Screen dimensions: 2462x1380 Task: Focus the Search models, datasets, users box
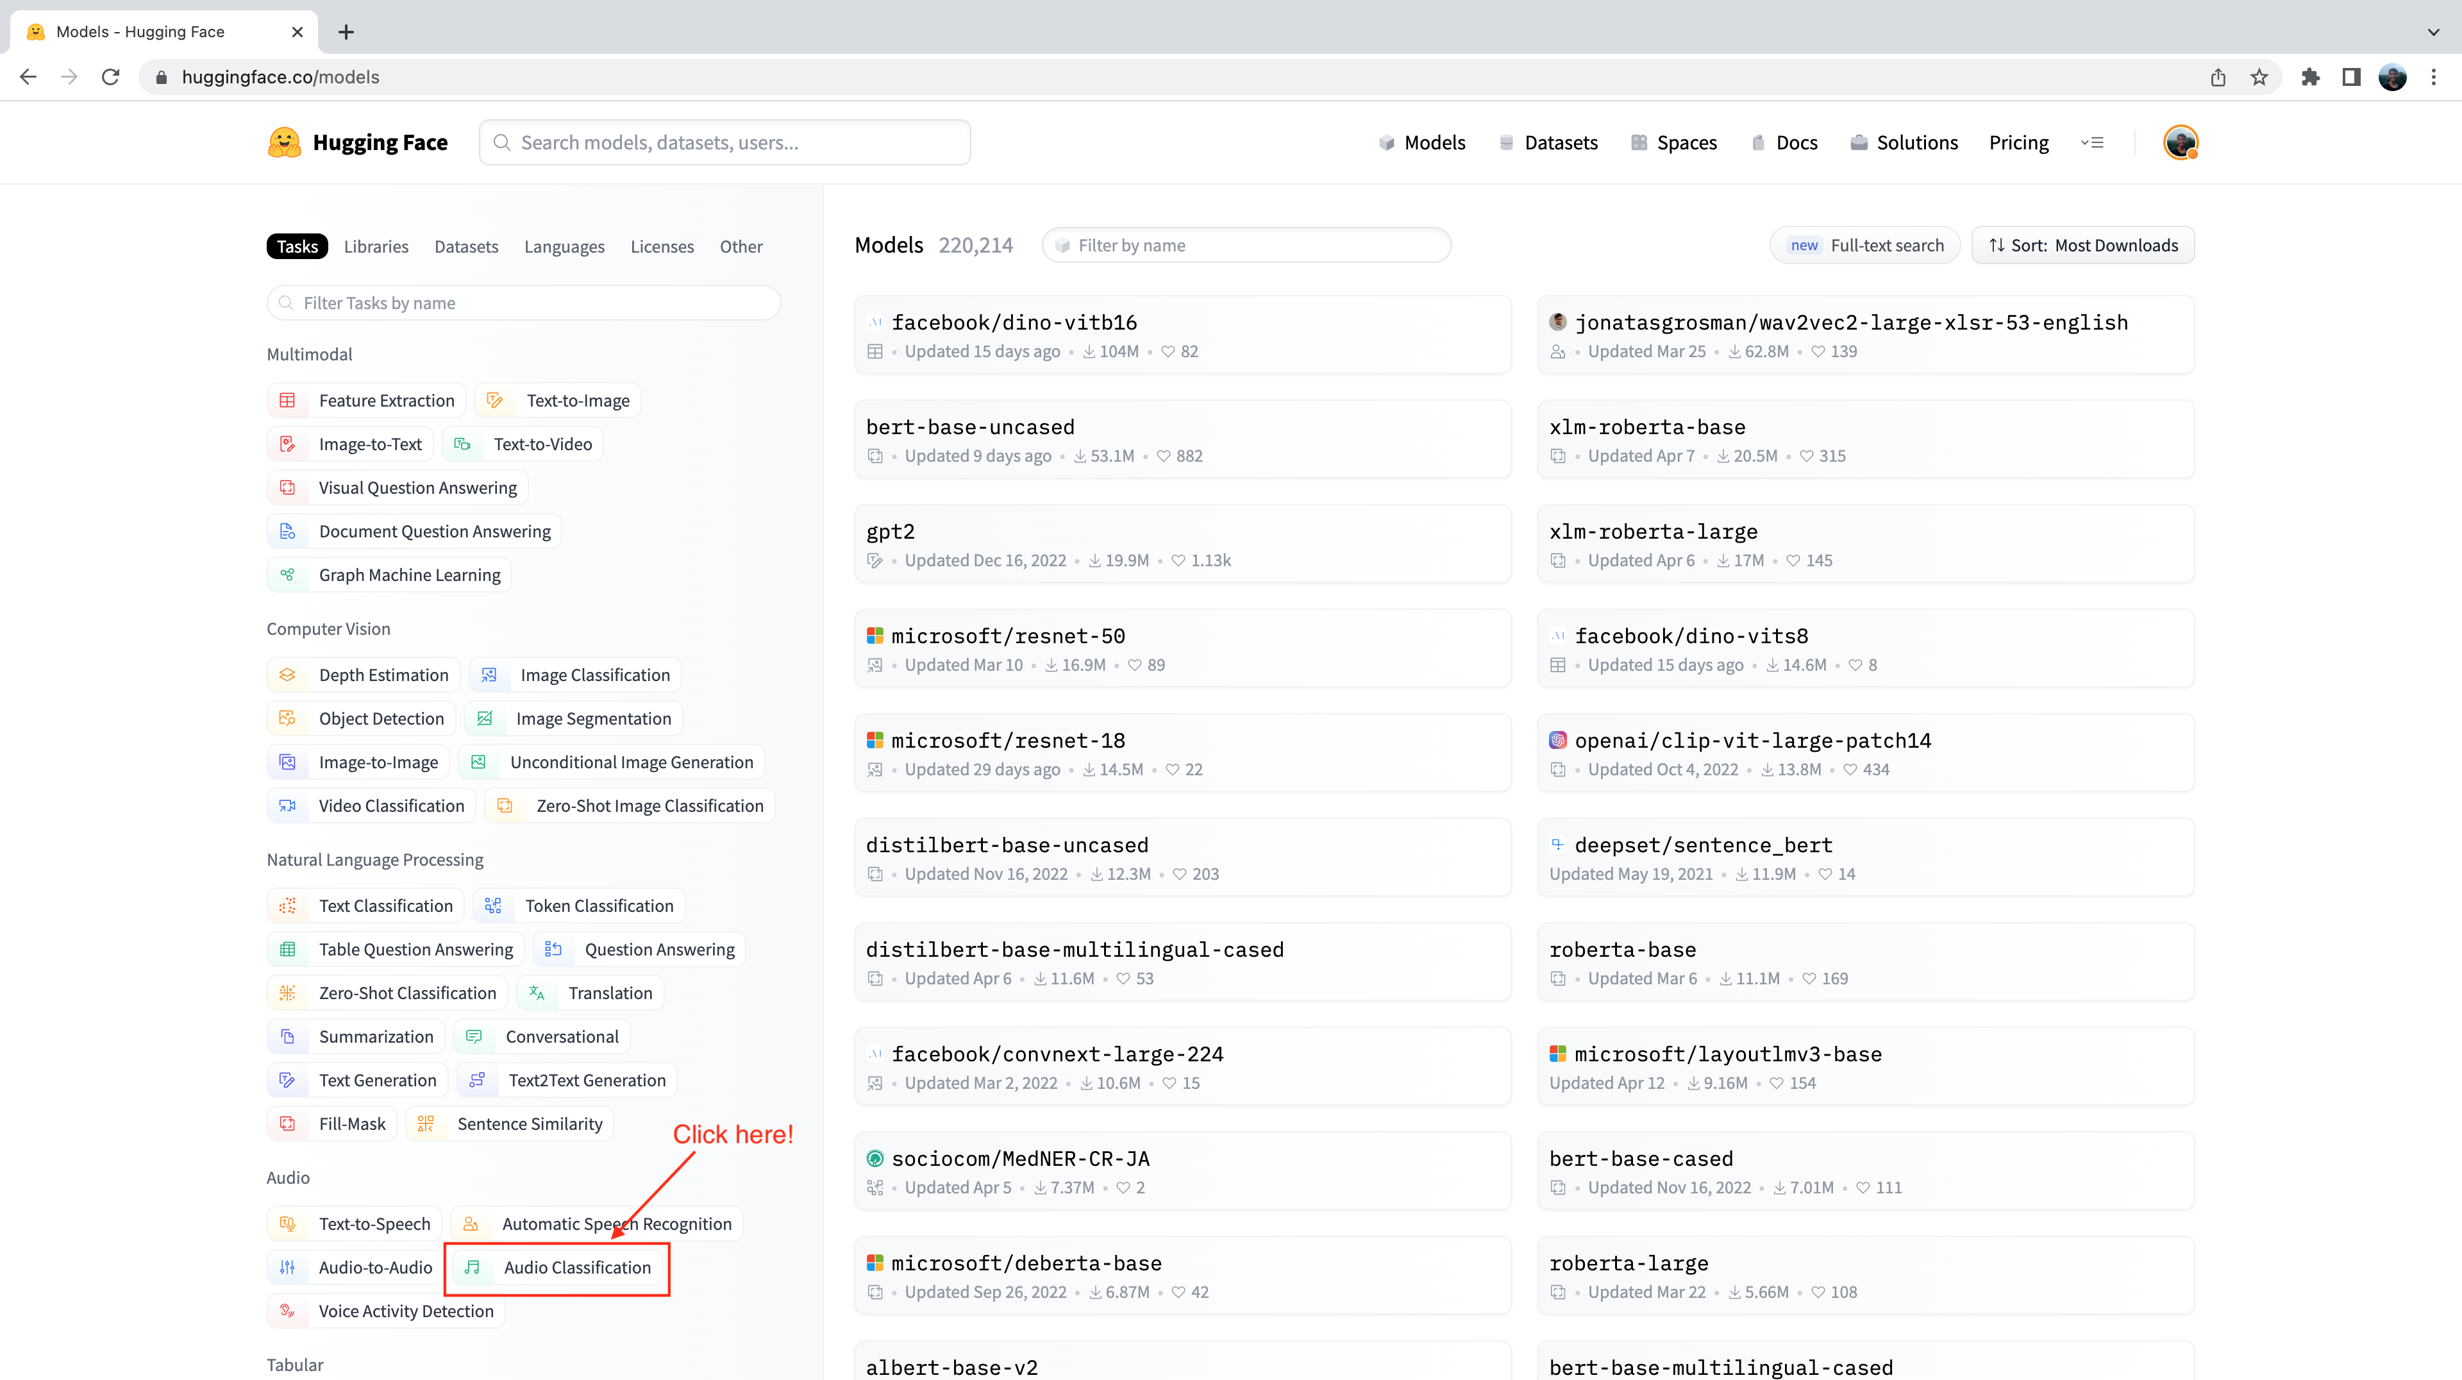pos(724,142)
